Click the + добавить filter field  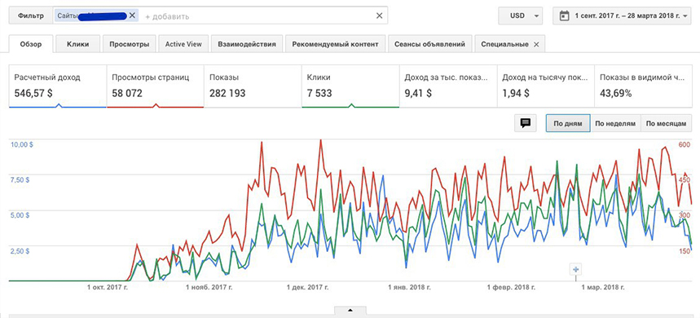(167, 16)
